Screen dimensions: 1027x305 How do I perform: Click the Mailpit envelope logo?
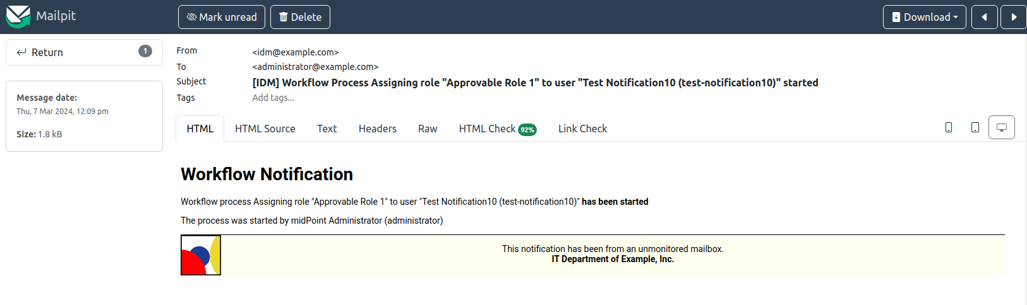pos(18,16)
